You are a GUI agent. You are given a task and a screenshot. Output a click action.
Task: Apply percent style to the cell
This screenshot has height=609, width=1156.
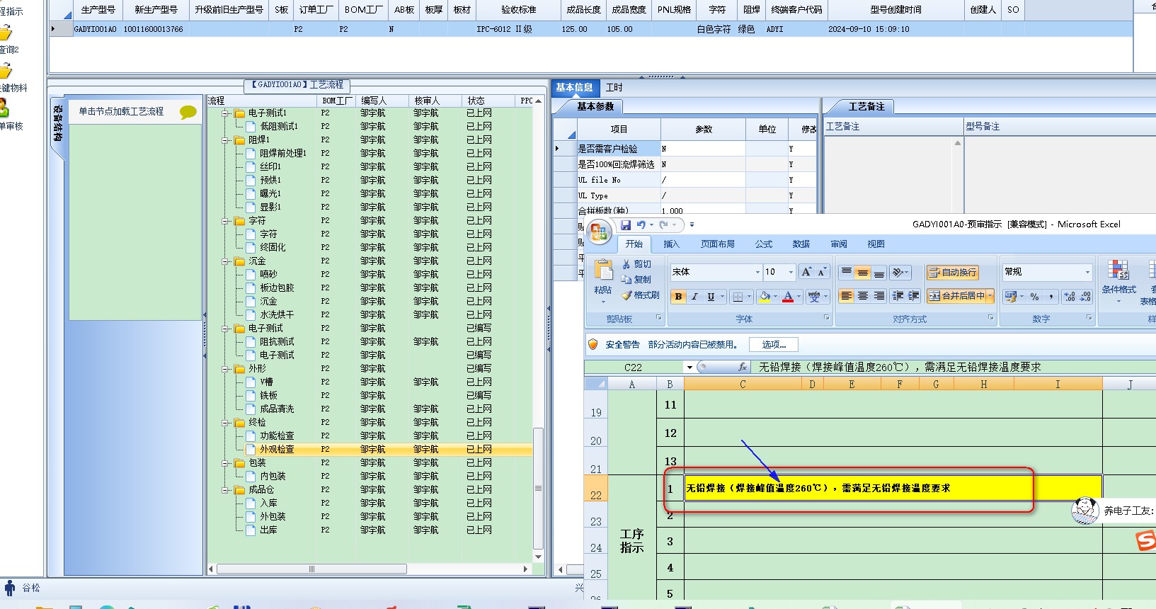[1034, 297]
